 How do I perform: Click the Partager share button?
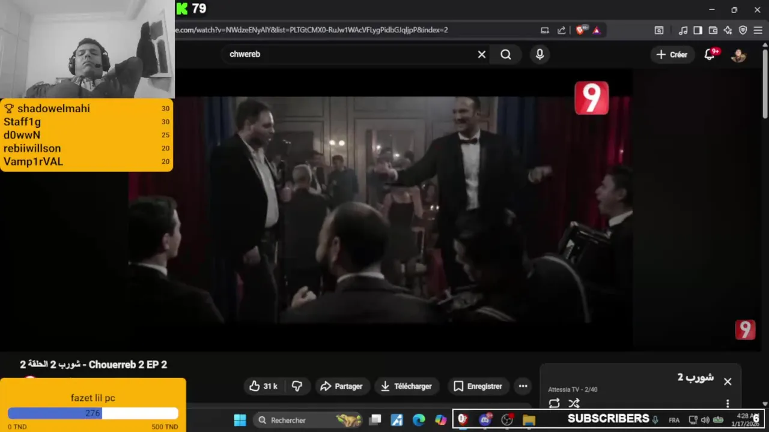tap(341, 386)
